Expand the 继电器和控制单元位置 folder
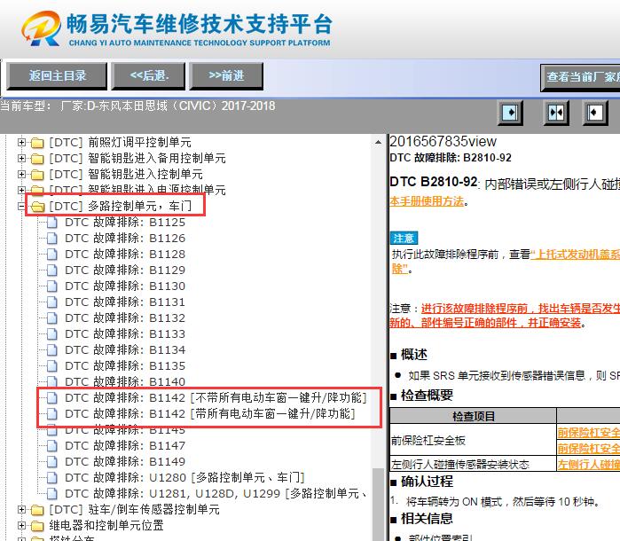The height and width of the screenshot is (541, 620). tap(22, 526)
